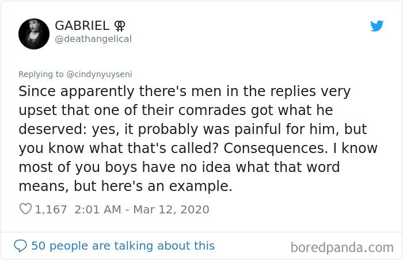Click the word 'Consequences.' in the tweet
403x260 pixels.
(276, 148)
